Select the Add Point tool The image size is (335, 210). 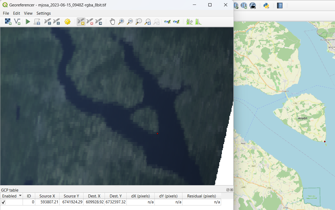(x=81, y=22)
